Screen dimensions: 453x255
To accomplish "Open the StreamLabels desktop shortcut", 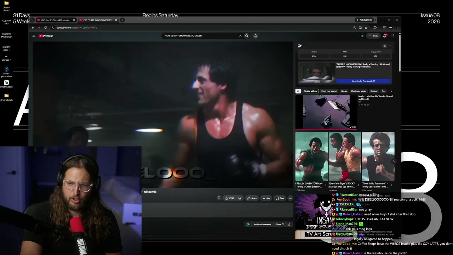I will coord(6,84).
